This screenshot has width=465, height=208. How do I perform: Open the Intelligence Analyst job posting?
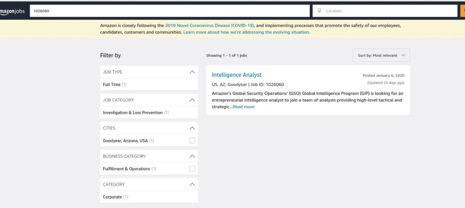237,75
